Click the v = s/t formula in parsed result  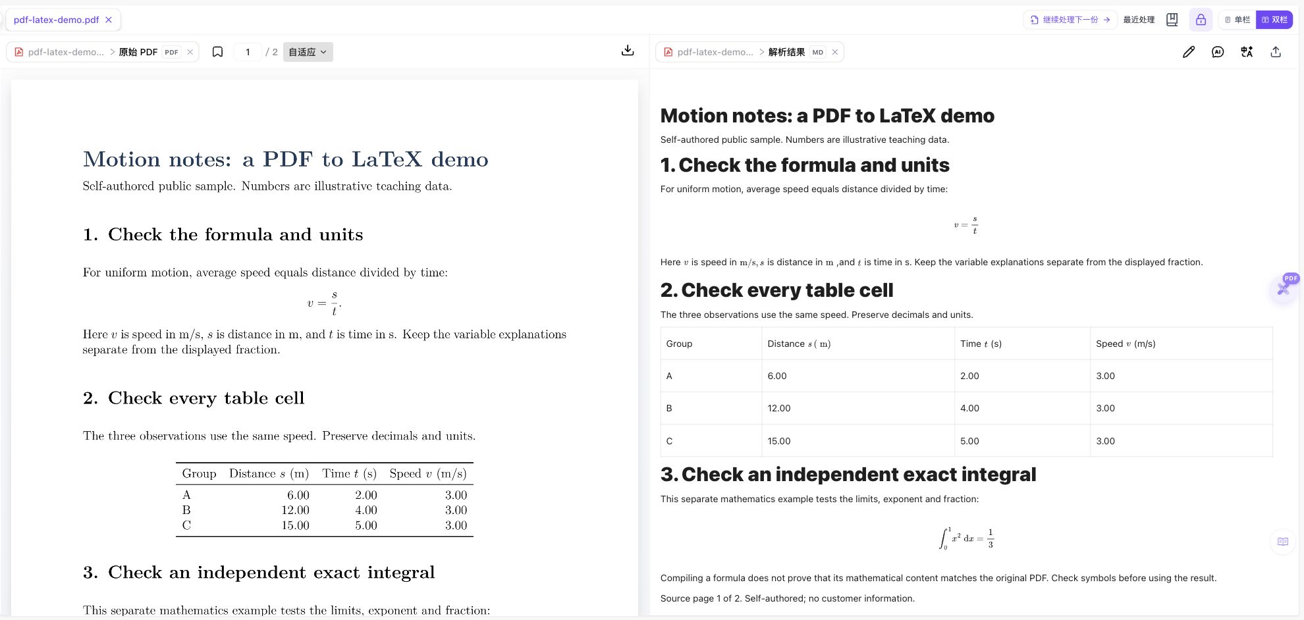click(x=966, y=225)
